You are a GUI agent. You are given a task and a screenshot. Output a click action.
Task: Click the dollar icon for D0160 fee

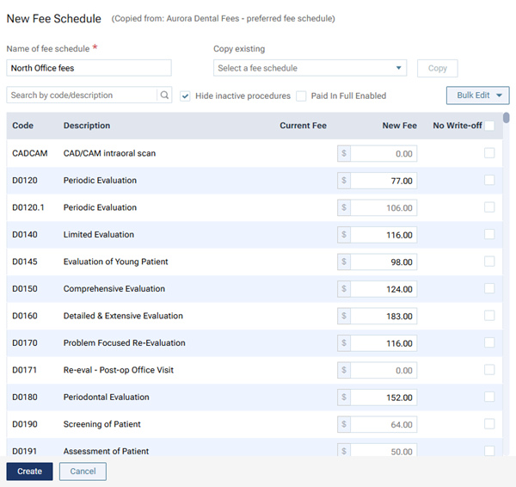pyautogui.click(x=344, y=316)
